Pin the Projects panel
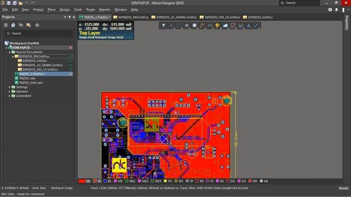Image resolution: width=351 pixels, height=197 pixels. 70,17
